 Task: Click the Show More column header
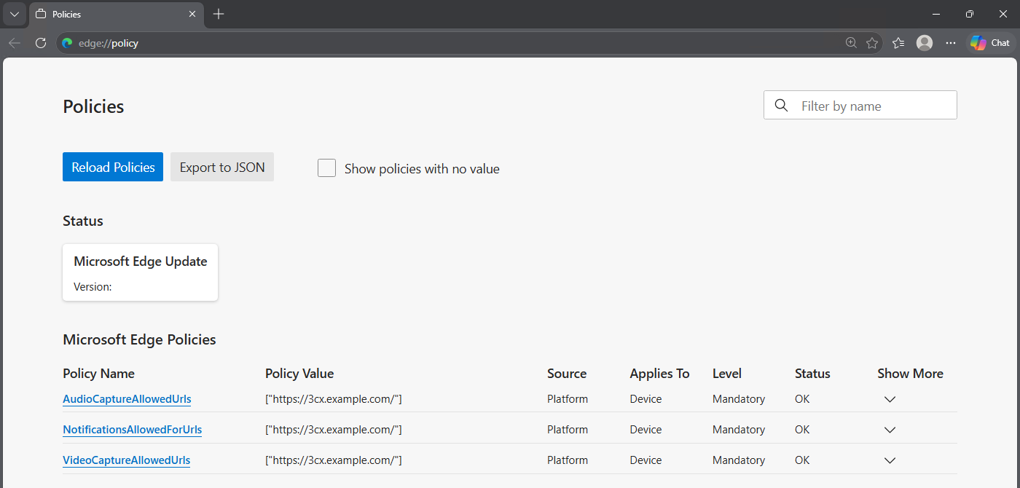pos(910,374)
